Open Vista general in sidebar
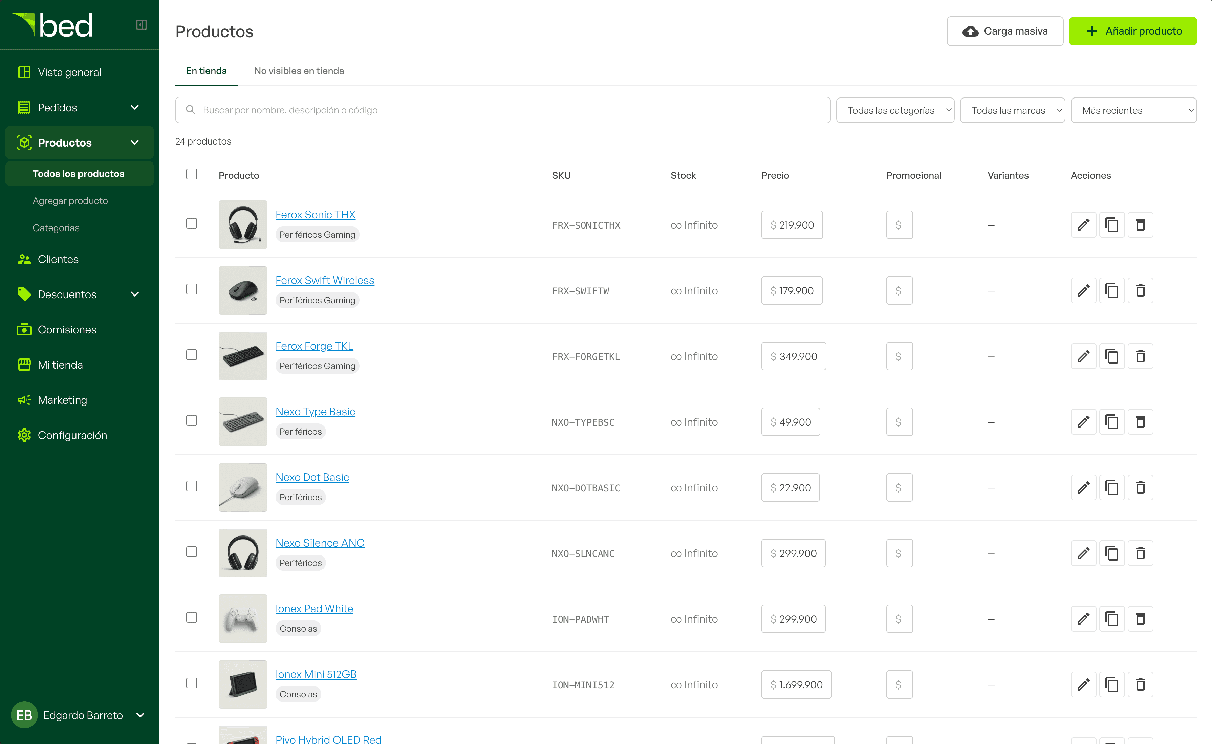 click(79, 72)
